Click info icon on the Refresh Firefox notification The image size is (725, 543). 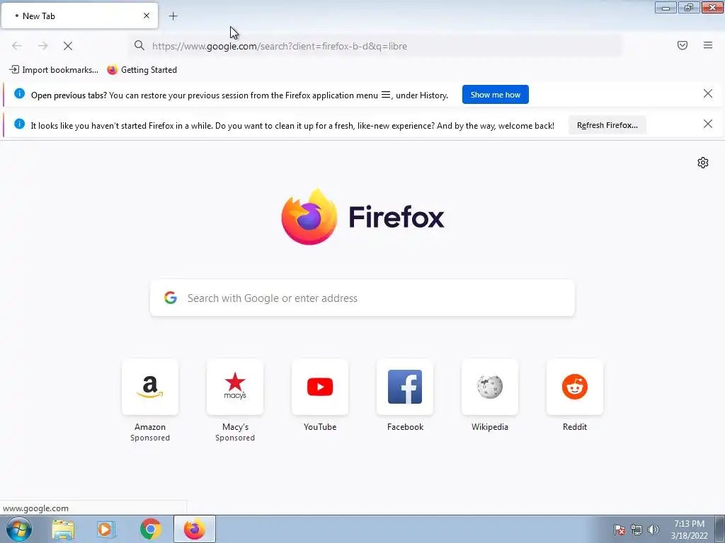click(19, 124)
